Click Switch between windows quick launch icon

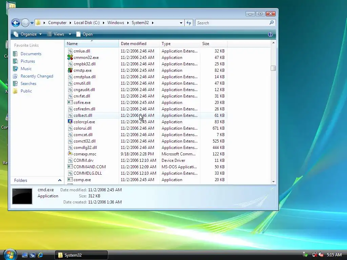tap(33, 255)
